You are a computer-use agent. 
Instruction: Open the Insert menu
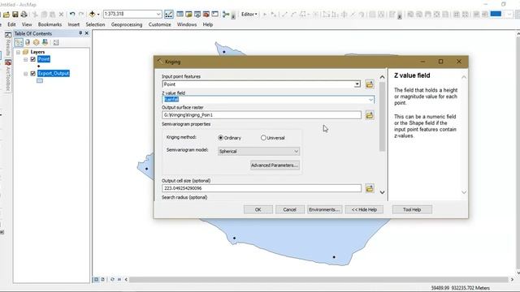(74, 24)
